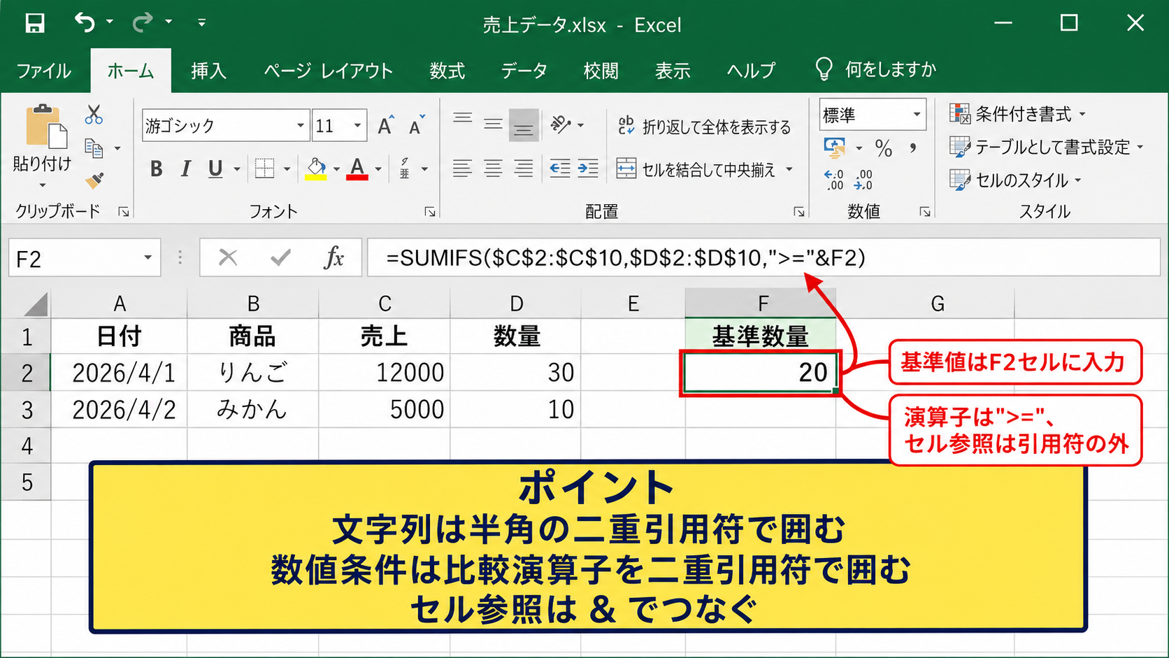The image size is (1169, 658).
Task: Switch to the データ tab
Action: [524, 71]
